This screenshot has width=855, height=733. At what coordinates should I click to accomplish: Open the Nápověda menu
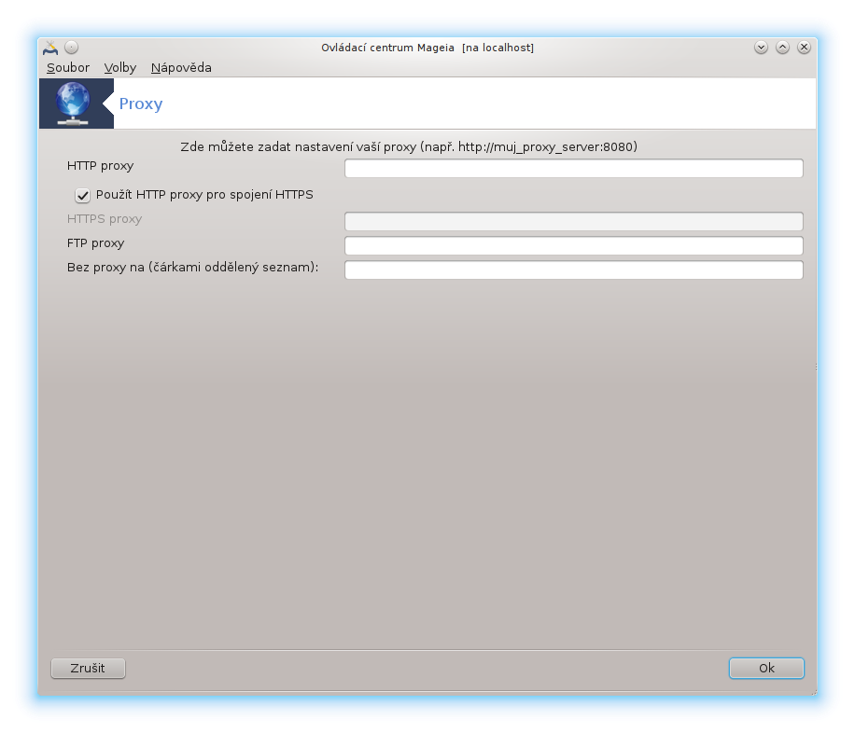point(181,67)
